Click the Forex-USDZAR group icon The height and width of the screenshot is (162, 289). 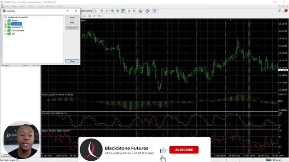[x=9, y=31]
